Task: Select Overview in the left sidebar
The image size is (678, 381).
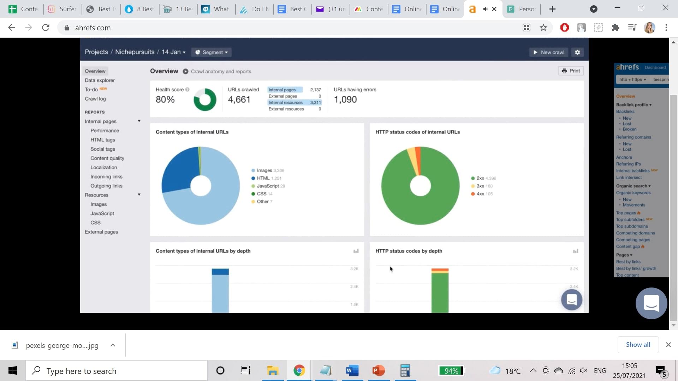Action: pos(95,71)
